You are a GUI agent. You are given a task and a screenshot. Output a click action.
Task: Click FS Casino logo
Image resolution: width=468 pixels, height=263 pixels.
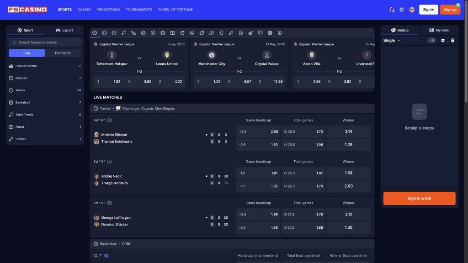point(27,10)
